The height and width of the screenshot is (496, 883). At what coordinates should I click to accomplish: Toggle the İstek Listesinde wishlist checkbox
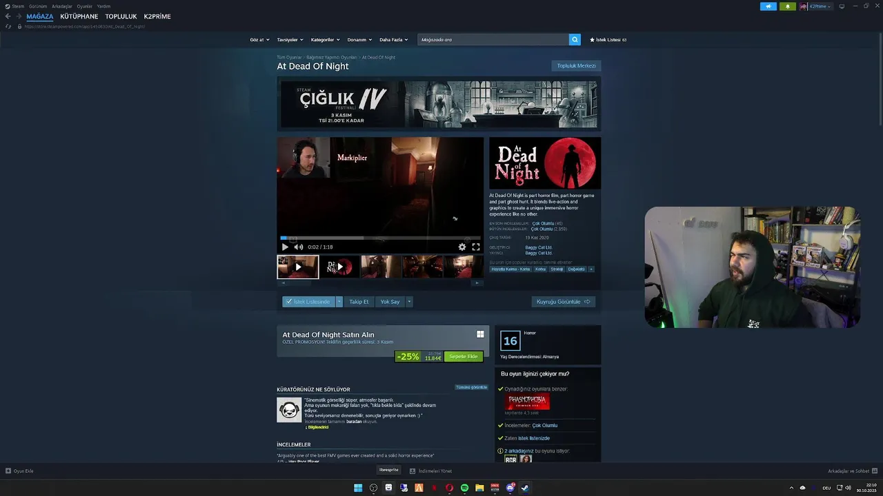tap(308, 302)
